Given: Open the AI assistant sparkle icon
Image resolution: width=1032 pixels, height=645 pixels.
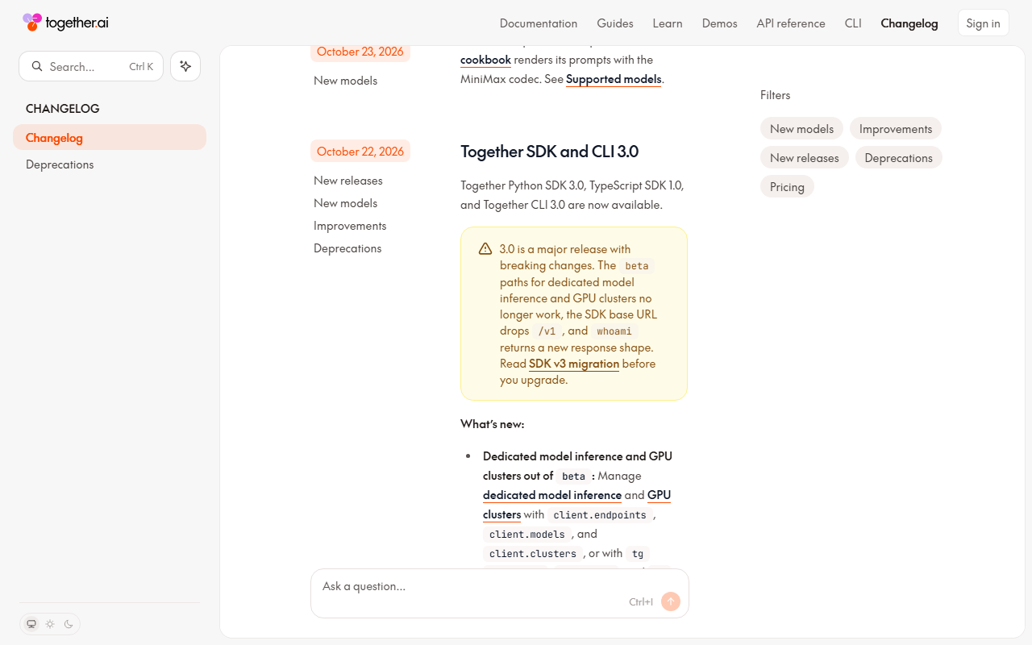Looking at the screenshot, I should pos(185,66).
